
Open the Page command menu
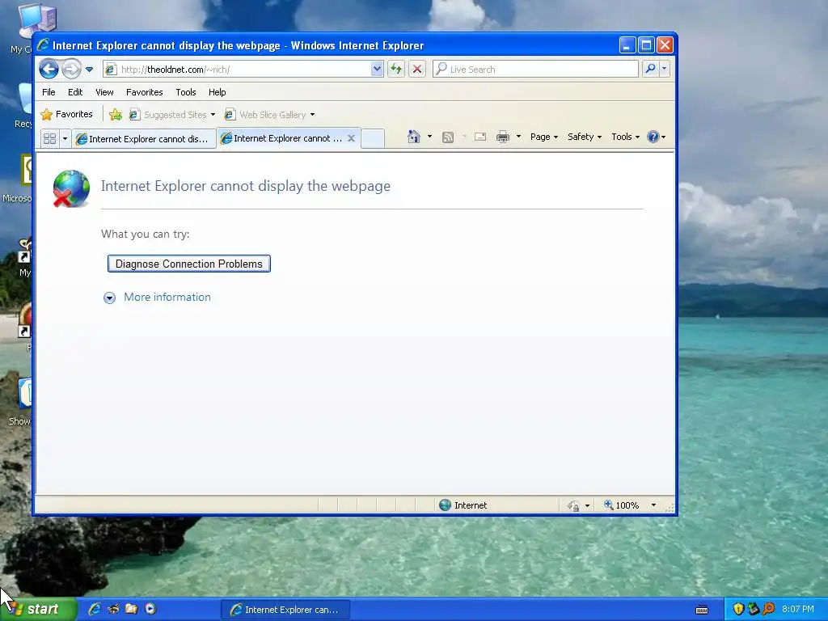tap(544, 137)
